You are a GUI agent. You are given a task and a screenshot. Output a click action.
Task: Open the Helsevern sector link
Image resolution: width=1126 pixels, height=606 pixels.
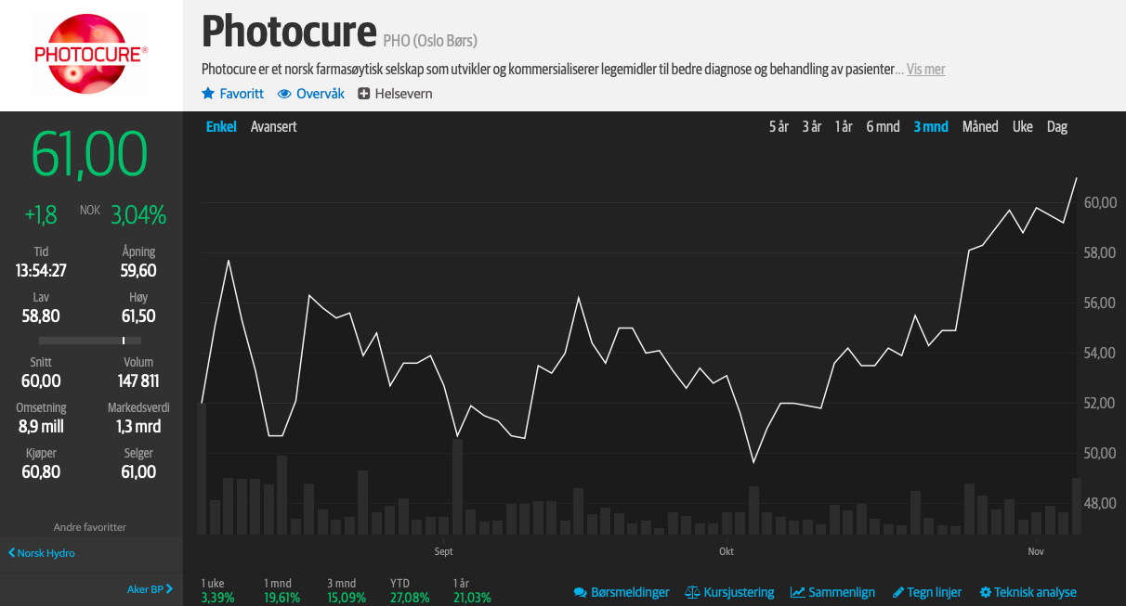(403, 94)
